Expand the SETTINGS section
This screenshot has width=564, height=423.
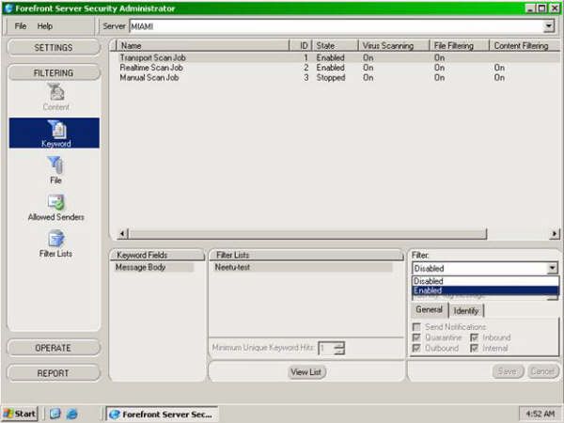(x=54, y=48)
